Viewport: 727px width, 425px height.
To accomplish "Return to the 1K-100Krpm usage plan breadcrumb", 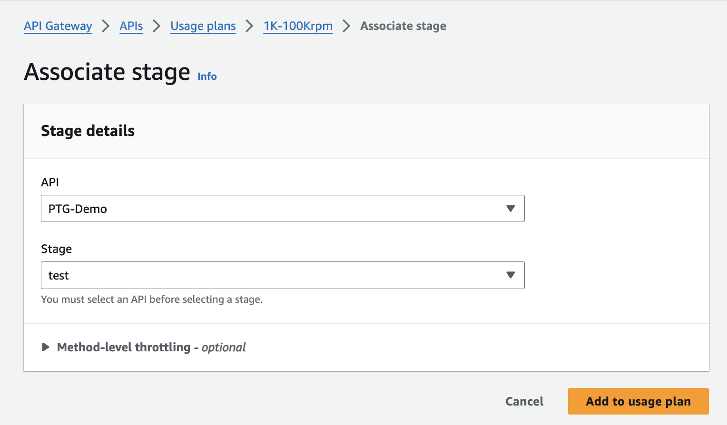I will (298, 26).
